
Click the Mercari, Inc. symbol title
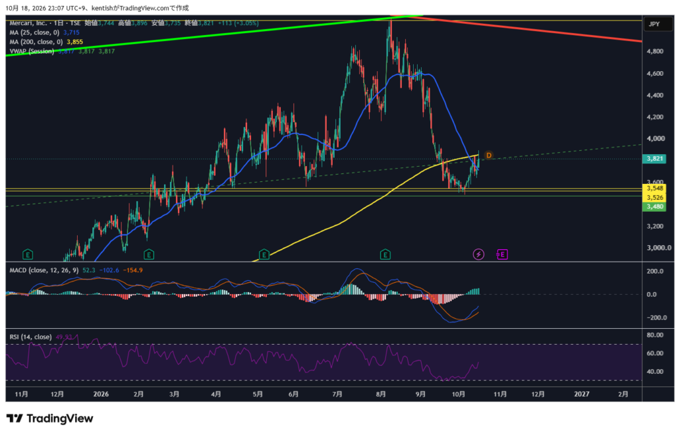(28, 23)
